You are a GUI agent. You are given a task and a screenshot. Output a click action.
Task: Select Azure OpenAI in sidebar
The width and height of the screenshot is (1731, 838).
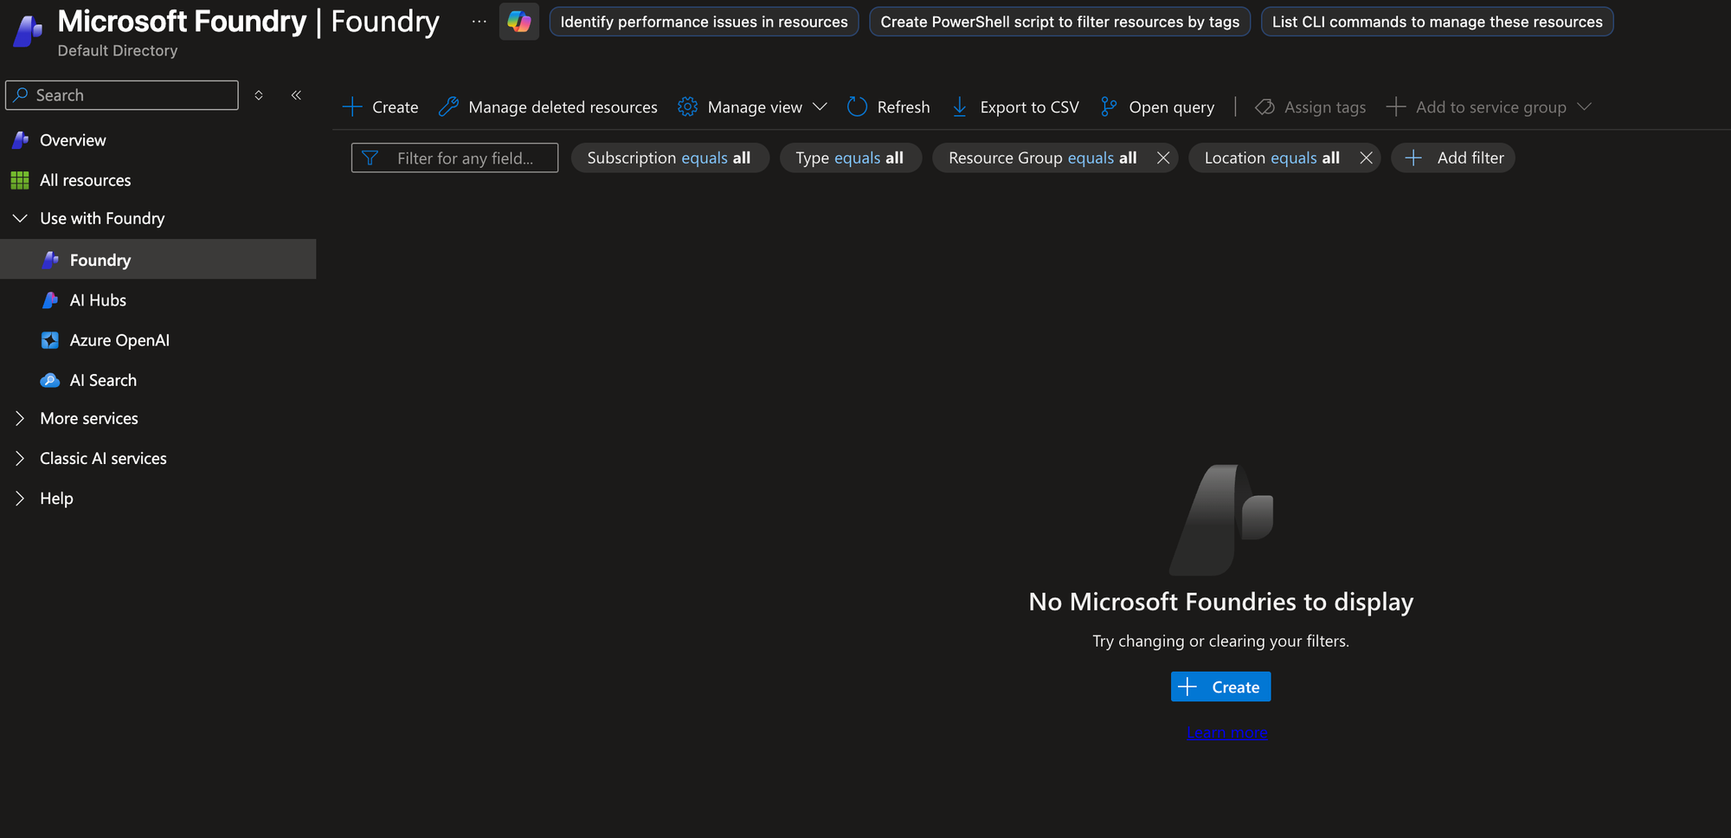[119, 340]
